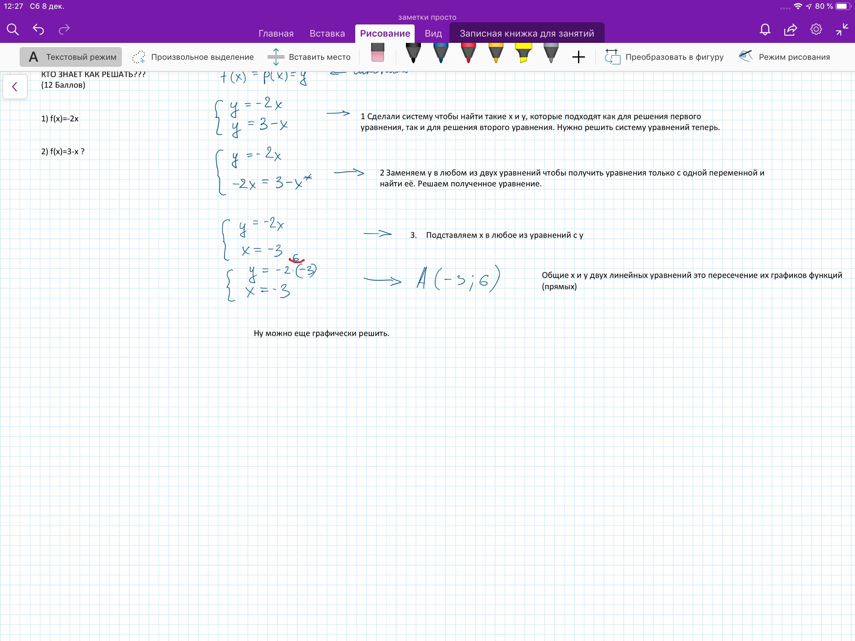The height and width of the screenshot is (641, 855).
Task: Select the eraser tool
Action: click(377, 53)
